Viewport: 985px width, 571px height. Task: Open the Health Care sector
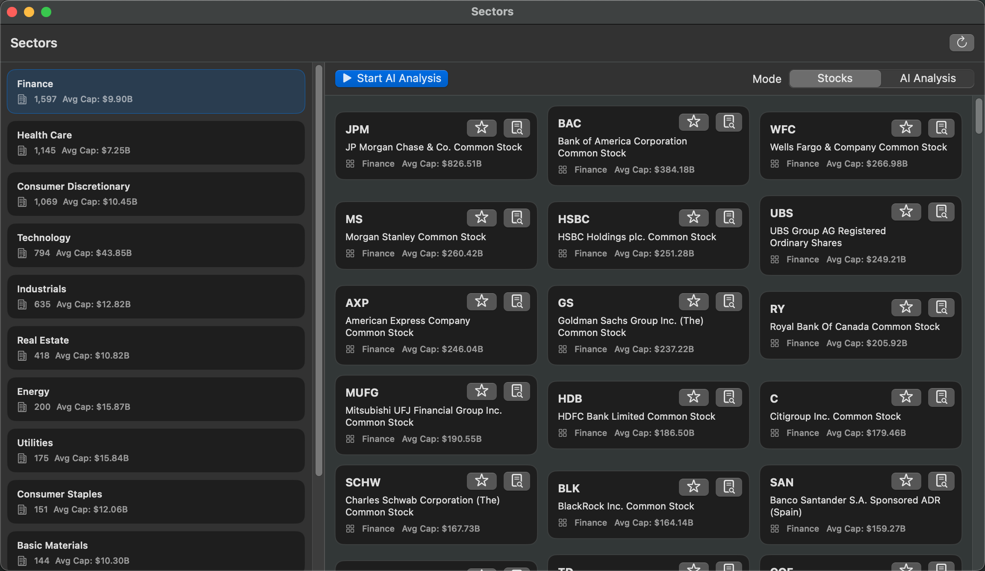coord(156,142)
